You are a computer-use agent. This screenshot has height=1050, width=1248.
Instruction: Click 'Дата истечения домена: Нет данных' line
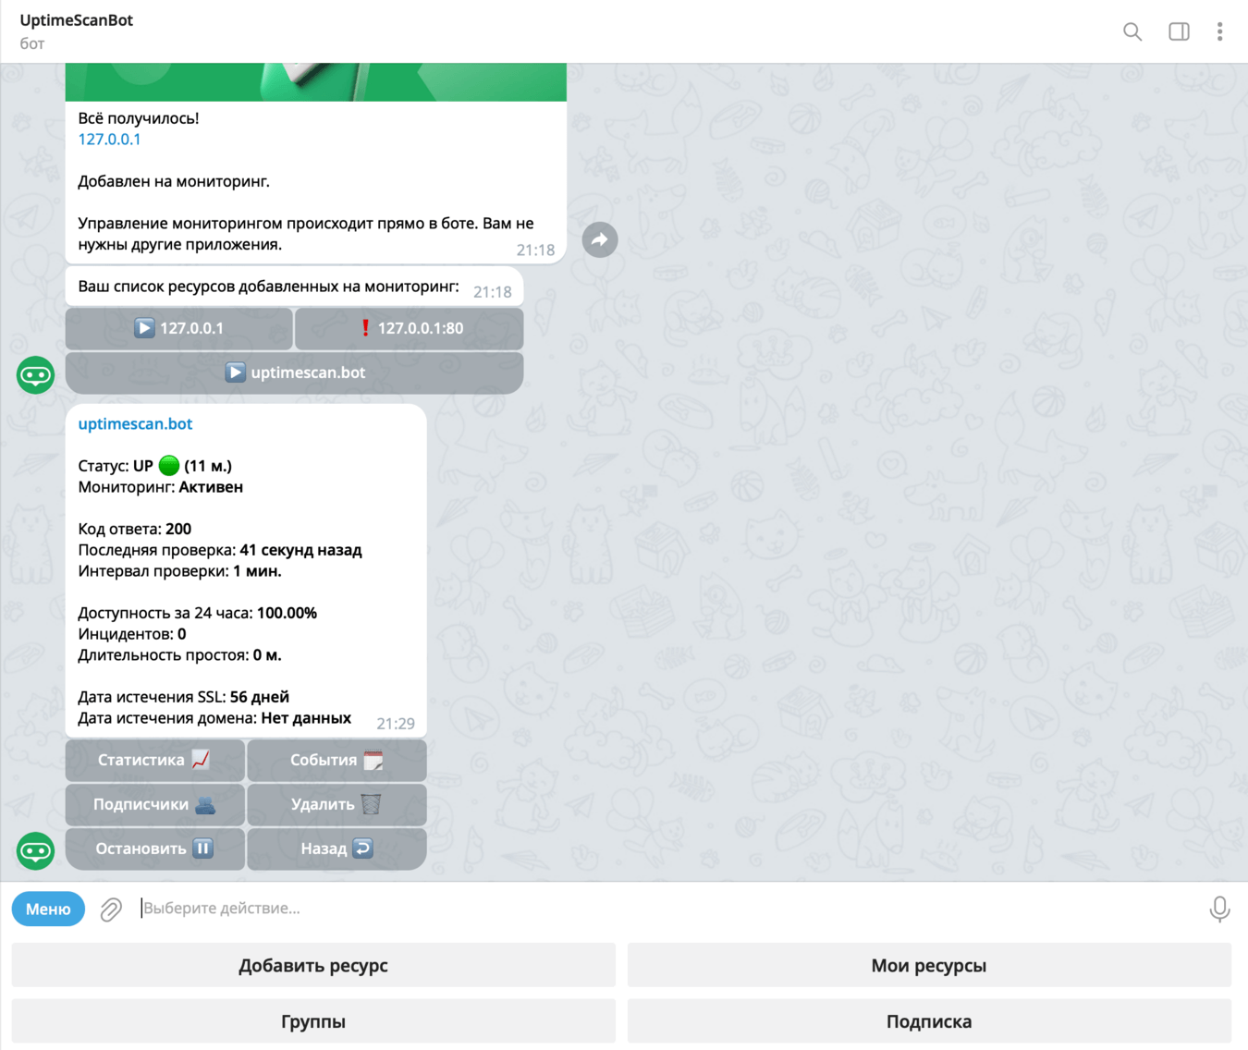coord(214,718)
